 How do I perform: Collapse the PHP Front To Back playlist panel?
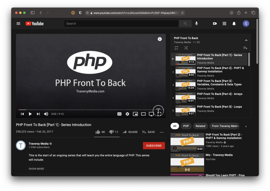point(246,40)
